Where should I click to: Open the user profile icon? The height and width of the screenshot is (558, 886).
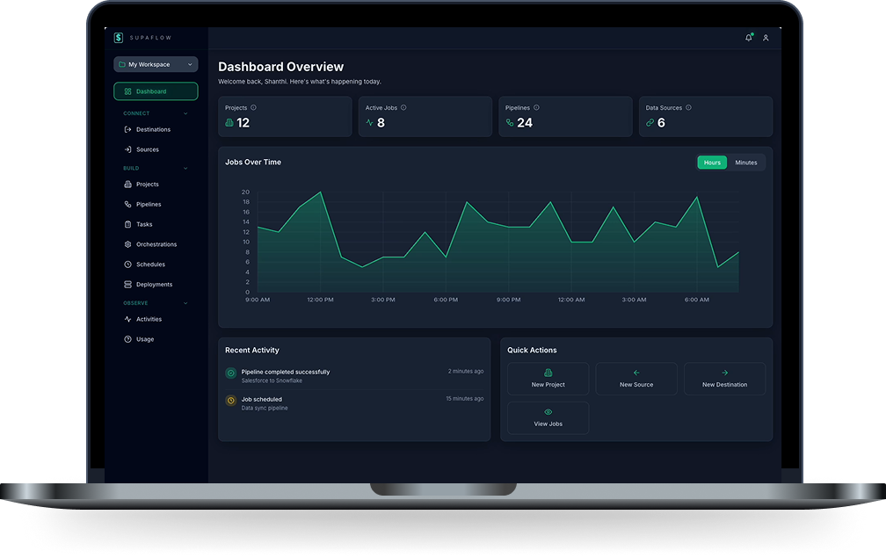coord(766,38)
